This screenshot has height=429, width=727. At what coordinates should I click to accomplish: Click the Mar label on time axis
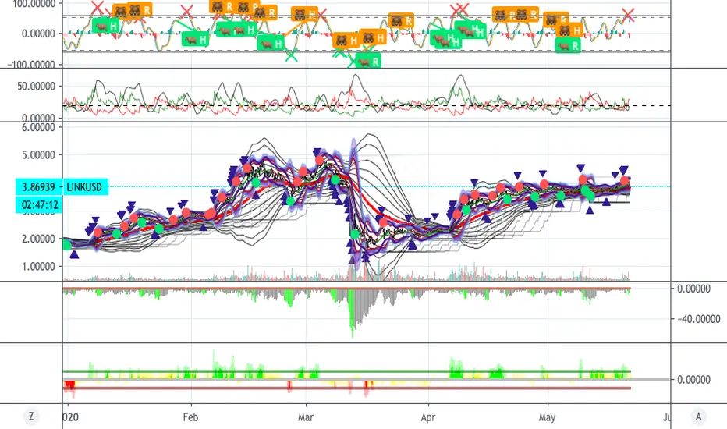(306, 417)
